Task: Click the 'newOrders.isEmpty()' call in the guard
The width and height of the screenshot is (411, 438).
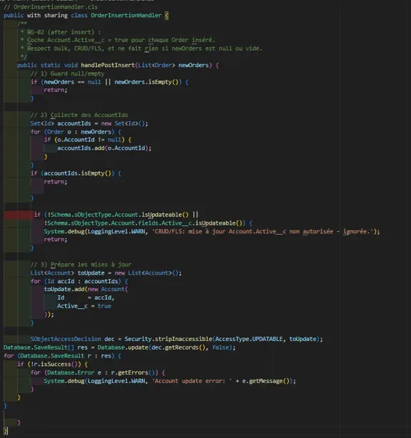Action: (148, 82)
